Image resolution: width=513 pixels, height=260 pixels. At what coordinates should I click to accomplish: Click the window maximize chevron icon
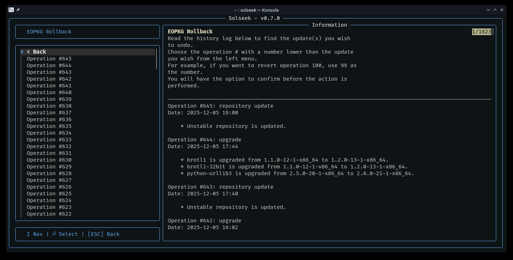click(495, 10)
